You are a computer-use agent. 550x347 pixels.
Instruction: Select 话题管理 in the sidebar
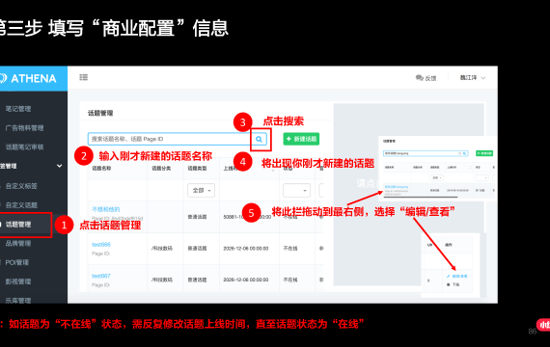[x=18, y=225]
